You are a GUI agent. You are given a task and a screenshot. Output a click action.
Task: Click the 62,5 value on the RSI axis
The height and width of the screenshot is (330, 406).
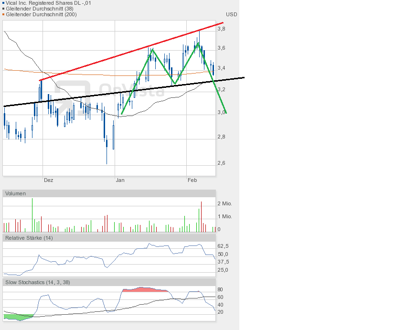223,246
